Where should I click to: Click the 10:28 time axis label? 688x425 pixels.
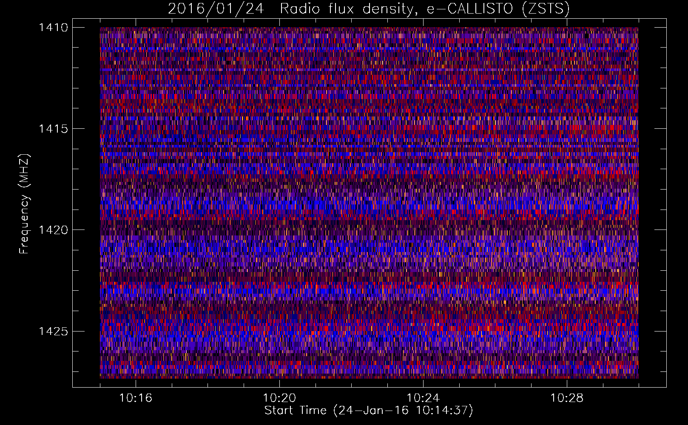567,398
